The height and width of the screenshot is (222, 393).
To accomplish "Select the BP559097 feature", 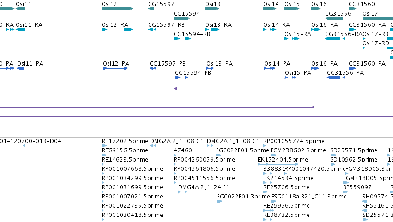I will click(x=345, y=192).
